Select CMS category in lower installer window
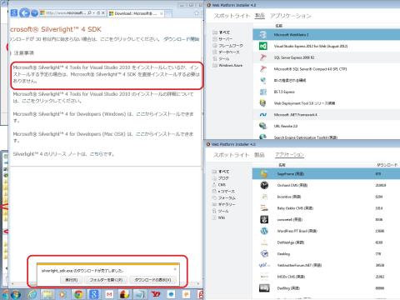Image resolution: width=400 pixels, height=300 pixels. click(x=222, y=185)
